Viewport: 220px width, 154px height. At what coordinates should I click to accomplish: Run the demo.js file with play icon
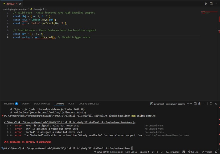click(x=206, y=4)
